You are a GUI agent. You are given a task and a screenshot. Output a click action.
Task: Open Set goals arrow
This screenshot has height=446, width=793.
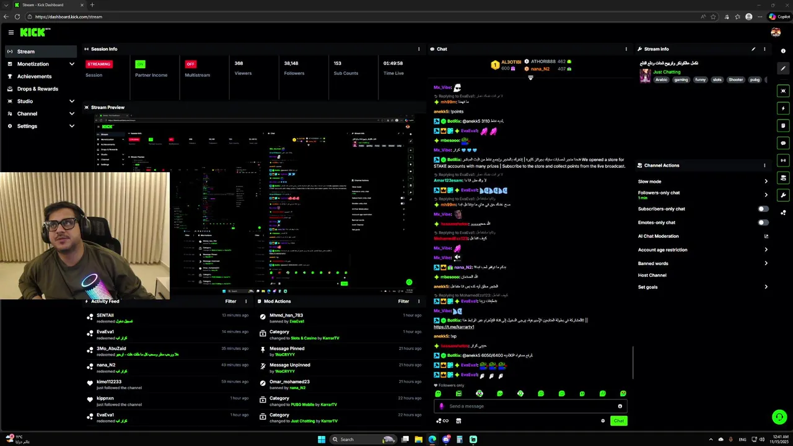[x=766, y=287]
